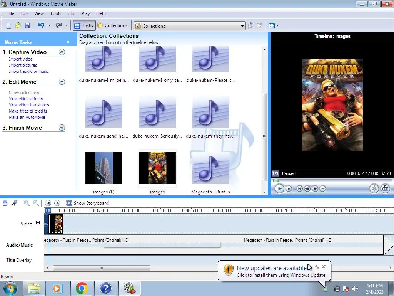Click the Next Frame button

tap(315, 188)
